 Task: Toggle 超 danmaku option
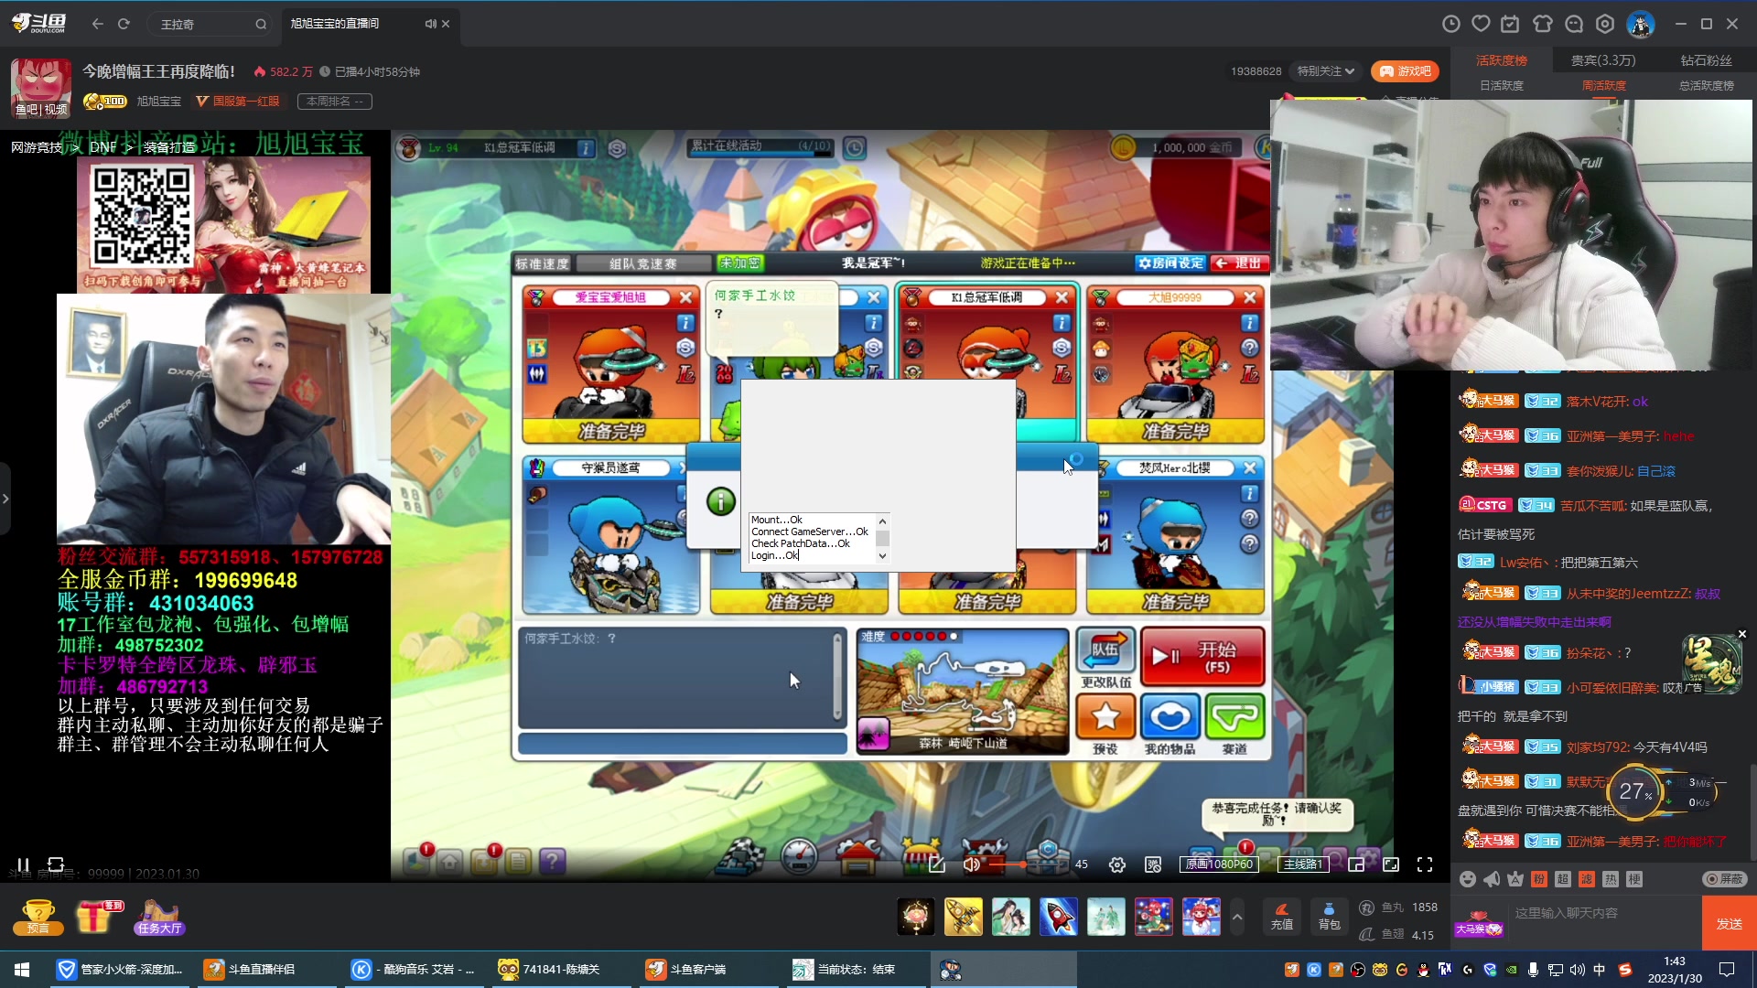pos(1563,879)
